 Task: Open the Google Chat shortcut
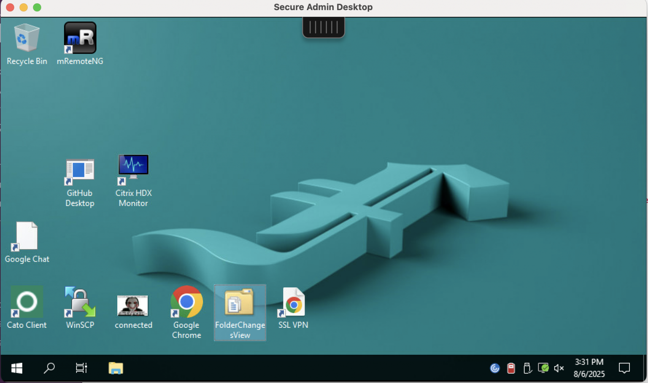coord(27,236)
